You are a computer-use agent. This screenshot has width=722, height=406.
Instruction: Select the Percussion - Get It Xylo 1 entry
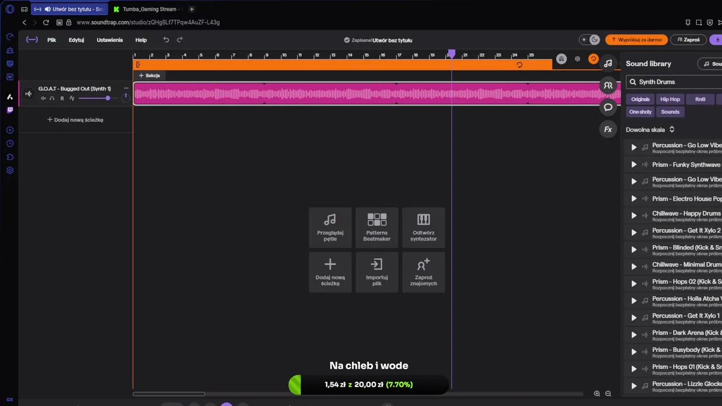[x=673, y=317]
